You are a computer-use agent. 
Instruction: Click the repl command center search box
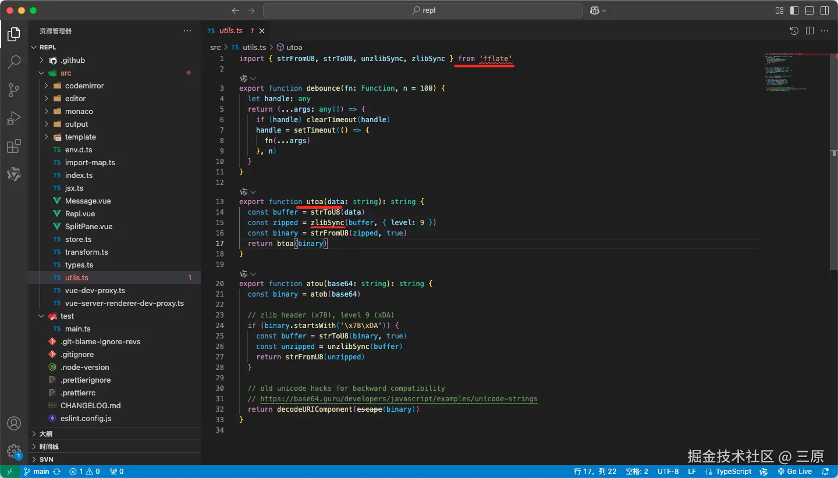pyautogui.click(x=423, y=10)
